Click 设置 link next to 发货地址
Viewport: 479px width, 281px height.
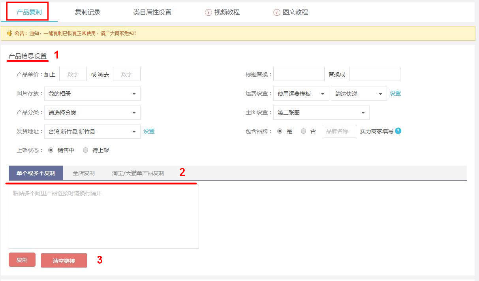tap(149, 131)
